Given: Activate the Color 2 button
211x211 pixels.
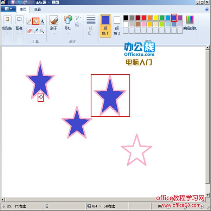Looking at the screenshot, I should coord(117,26).
